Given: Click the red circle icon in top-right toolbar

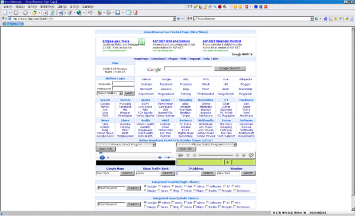Looking at the screenshot, I should (x=220, y=6).
